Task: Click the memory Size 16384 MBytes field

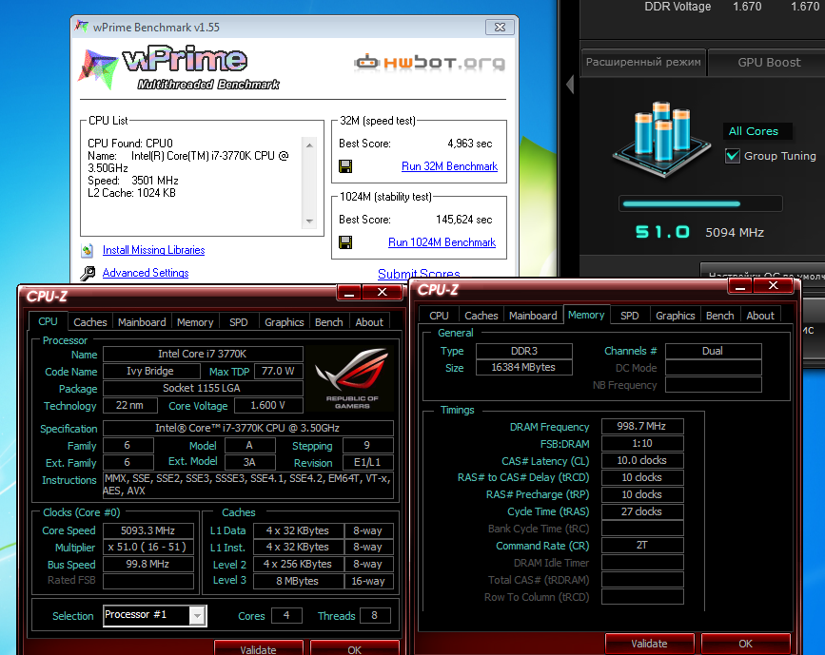Action: coord(523,367)
